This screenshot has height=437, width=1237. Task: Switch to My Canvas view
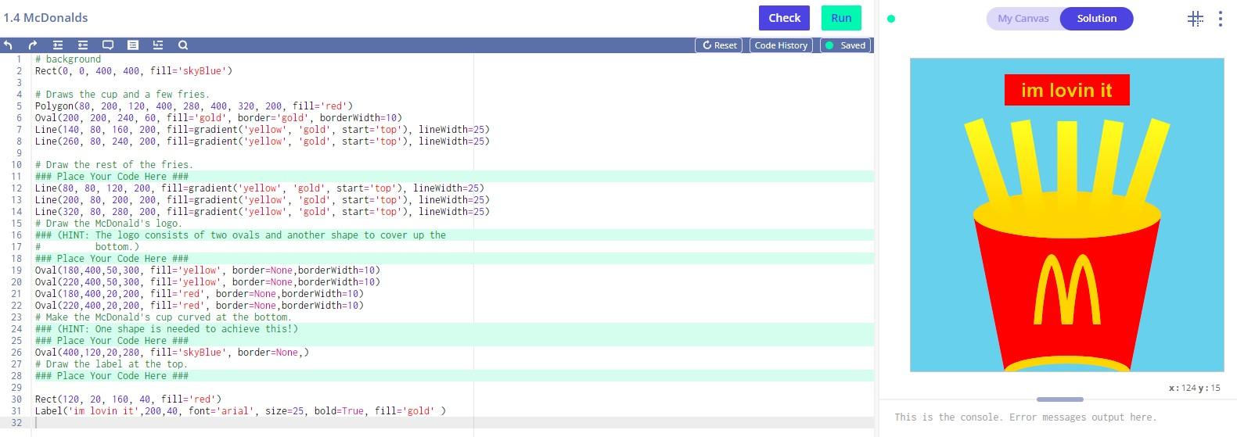pos(1023,19)
